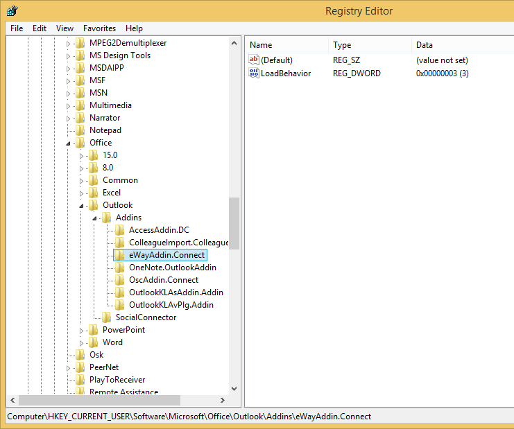
Task: Select the OutlookKLAvPlg.Addin key
Action: coord(171,305)
